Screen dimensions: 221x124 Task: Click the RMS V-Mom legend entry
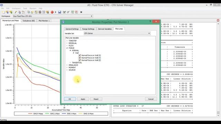pyautogui.click(x=69, y=114)
